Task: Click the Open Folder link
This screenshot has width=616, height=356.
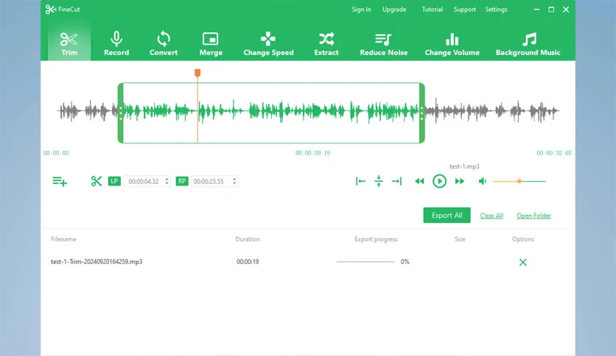Action: (533, 216)
